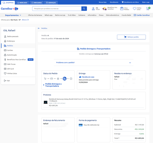This screenshot has height=143, width=153.
Task: Click the Atendimento top link
Action: pyautogui.click(x=114, y=2)
